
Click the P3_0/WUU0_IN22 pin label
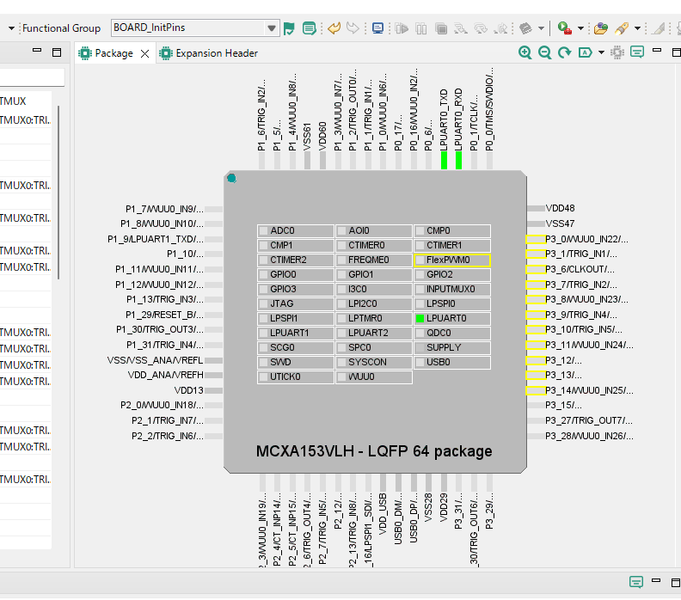588,239
